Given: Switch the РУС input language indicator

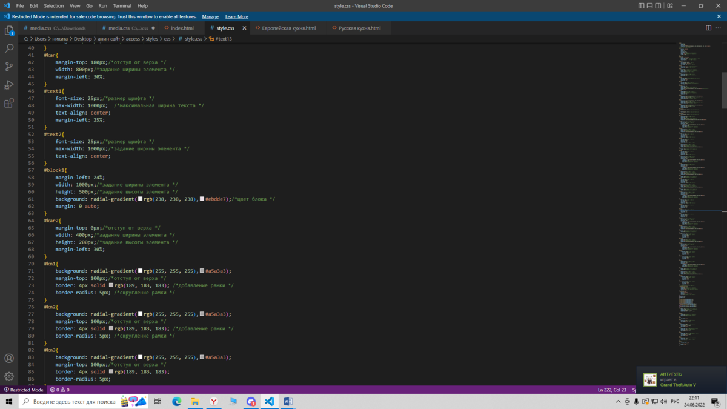Looking at the screenshot, I should pos(675,401).
